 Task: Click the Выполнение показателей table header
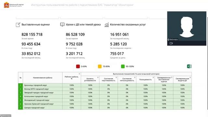(136, 74)
